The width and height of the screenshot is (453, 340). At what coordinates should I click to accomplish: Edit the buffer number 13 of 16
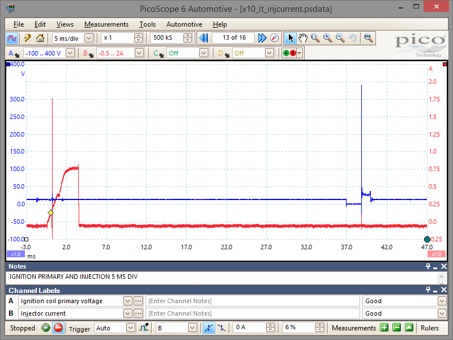pyautogui.click(x=234, y=38)
